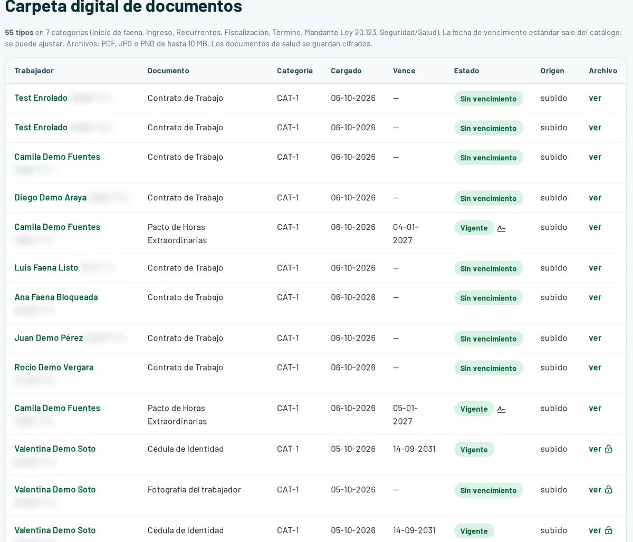Click the Carpeta digital de documentos heading

pyautogui.click(x=123, y=7)
